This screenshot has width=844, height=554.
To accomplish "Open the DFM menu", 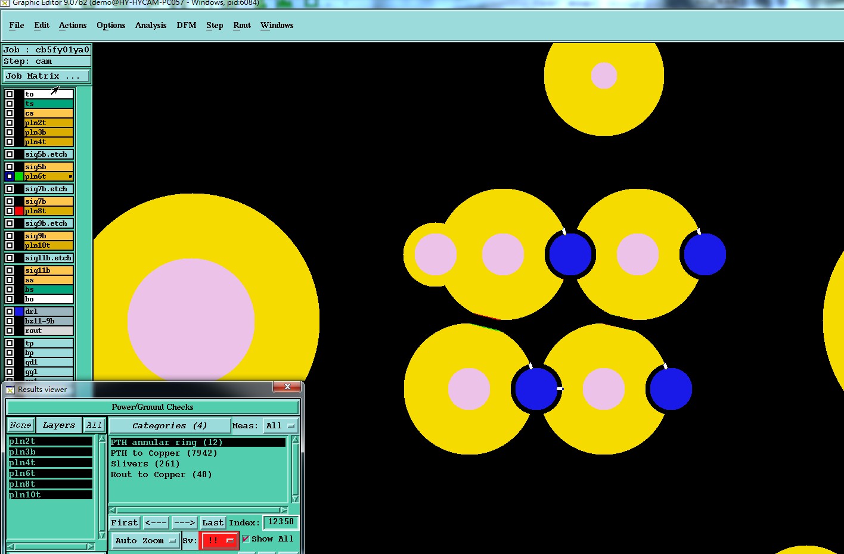I will [x=187, y=25].
